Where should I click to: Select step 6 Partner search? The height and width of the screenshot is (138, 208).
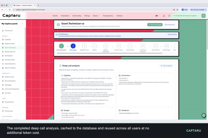(119, 46)
